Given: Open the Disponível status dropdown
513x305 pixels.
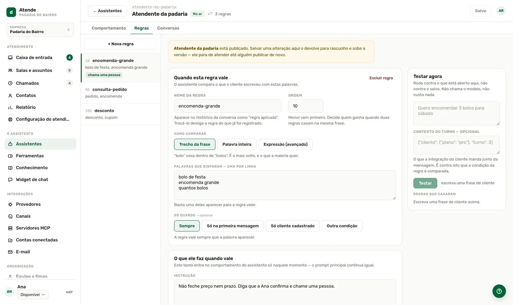Looking at the screenshot, I should (x=33, y=294).
